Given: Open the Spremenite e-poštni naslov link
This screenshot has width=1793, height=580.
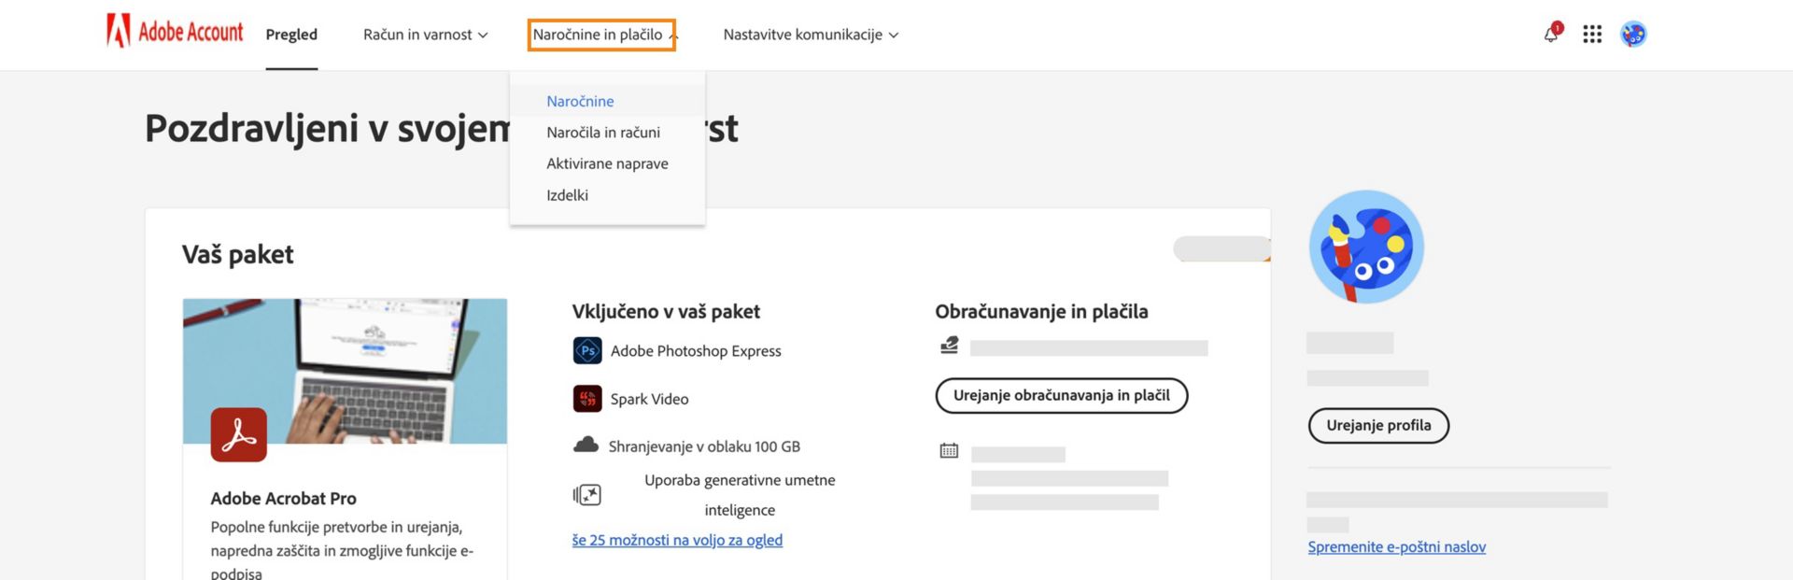Looking at the screenshot, I should coord(1396,547).
